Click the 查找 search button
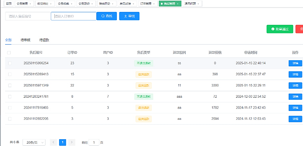Viewport: 303px width, 146px height. pyautogui.click(x=107, y=16)
